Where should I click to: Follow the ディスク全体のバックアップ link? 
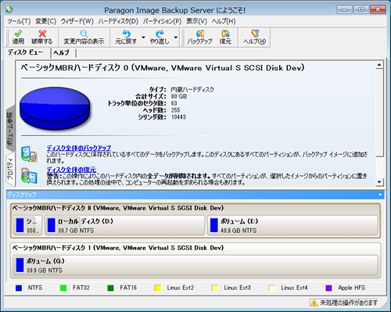(x=79, y=148)
